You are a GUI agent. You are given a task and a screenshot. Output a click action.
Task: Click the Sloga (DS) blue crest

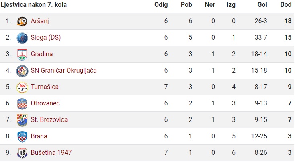click(x=22, y=38)
